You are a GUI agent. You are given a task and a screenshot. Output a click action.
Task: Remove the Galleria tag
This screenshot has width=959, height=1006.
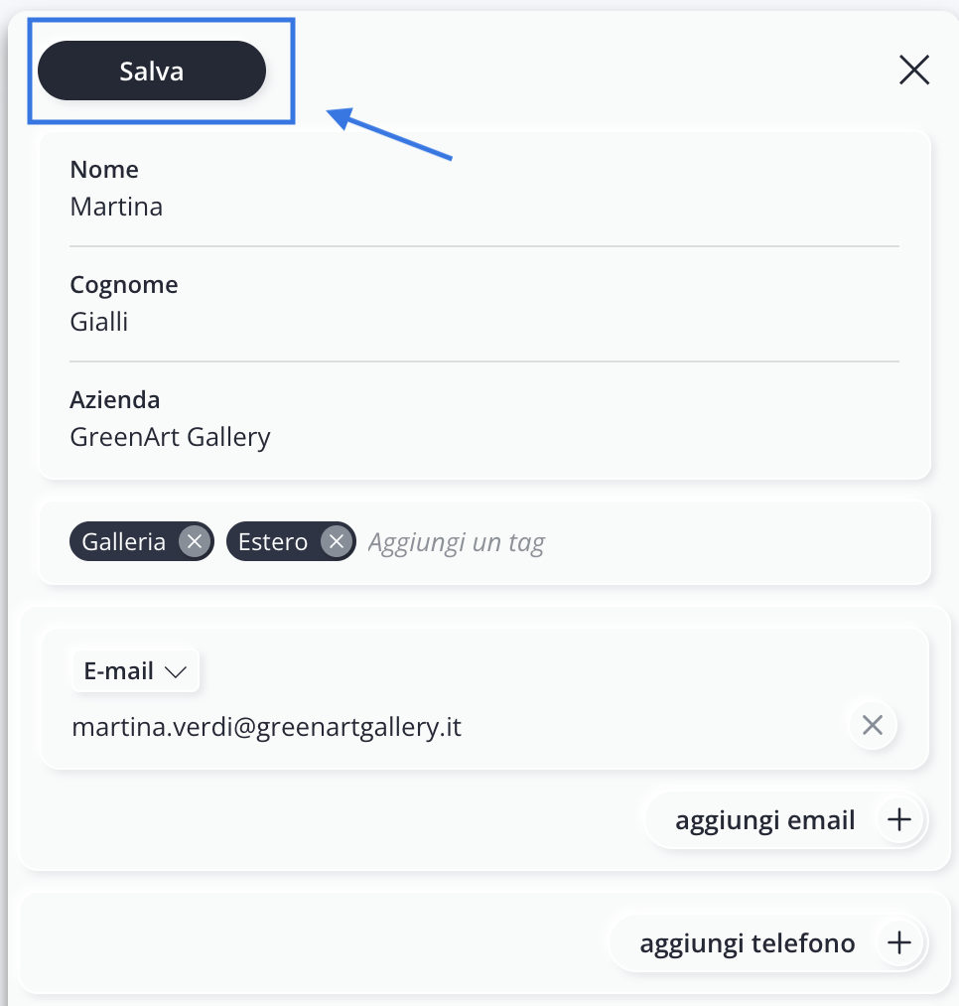pos(195,541)
